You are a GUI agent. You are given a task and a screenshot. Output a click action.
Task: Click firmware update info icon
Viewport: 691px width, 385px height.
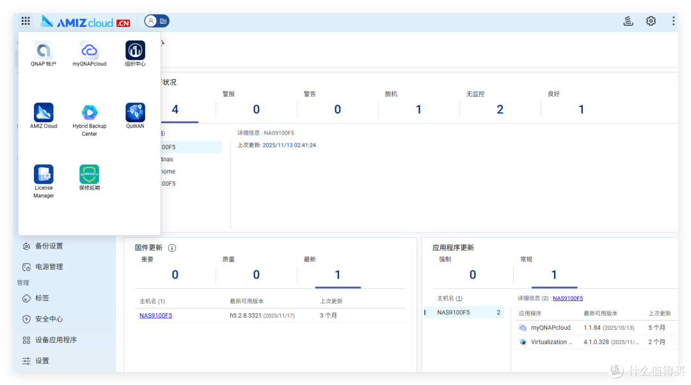(x=172, y=248)
